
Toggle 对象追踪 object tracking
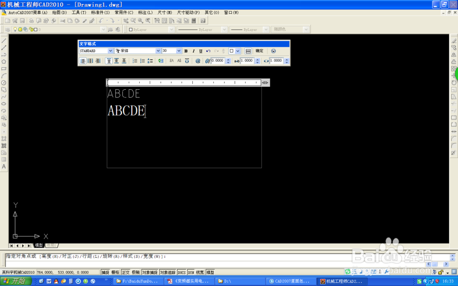(168, 272)
